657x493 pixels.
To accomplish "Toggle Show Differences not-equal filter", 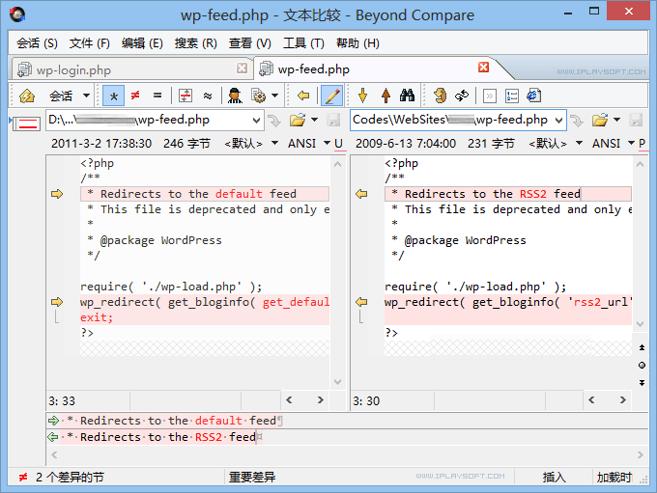I will coord(135,96).
